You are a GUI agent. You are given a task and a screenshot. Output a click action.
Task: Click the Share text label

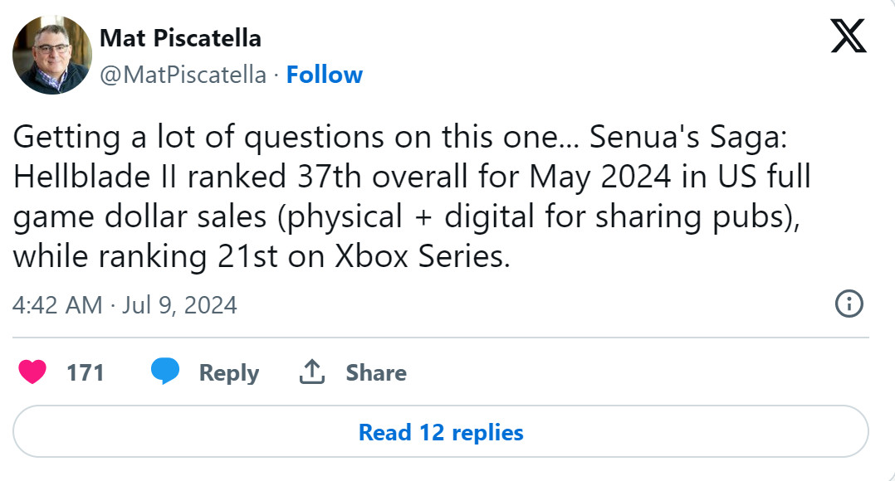point(375,373)
